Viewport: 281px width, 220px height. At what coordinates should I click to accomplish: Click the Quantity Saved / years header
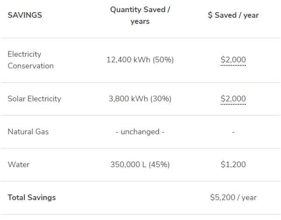(x=140, y=15)
